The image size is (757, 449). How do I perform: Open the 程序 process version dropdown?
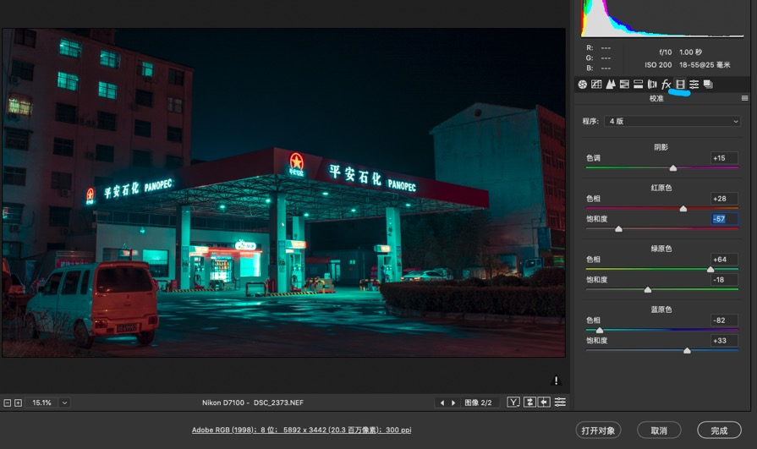pos(672,121)
